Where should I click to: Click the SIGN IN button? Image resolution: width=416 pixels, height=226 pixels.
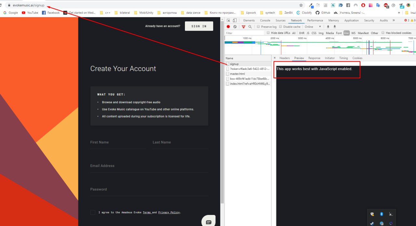(199, 26)
